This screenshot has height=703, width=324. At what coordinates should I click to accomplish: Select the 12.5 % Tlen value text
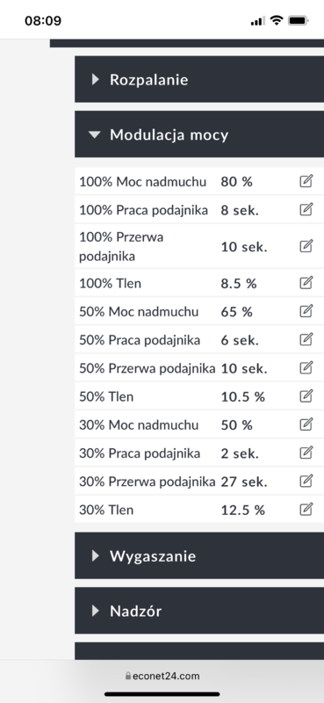point(243,510)
